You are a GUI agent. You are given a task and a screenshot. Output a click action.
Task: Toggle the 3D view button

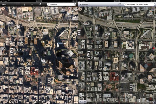pos(85,102)
